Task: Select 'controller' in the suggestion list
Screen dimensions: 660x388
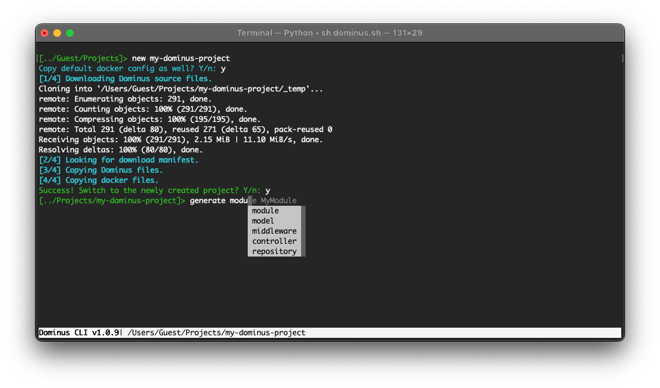Action: (274, 241)
